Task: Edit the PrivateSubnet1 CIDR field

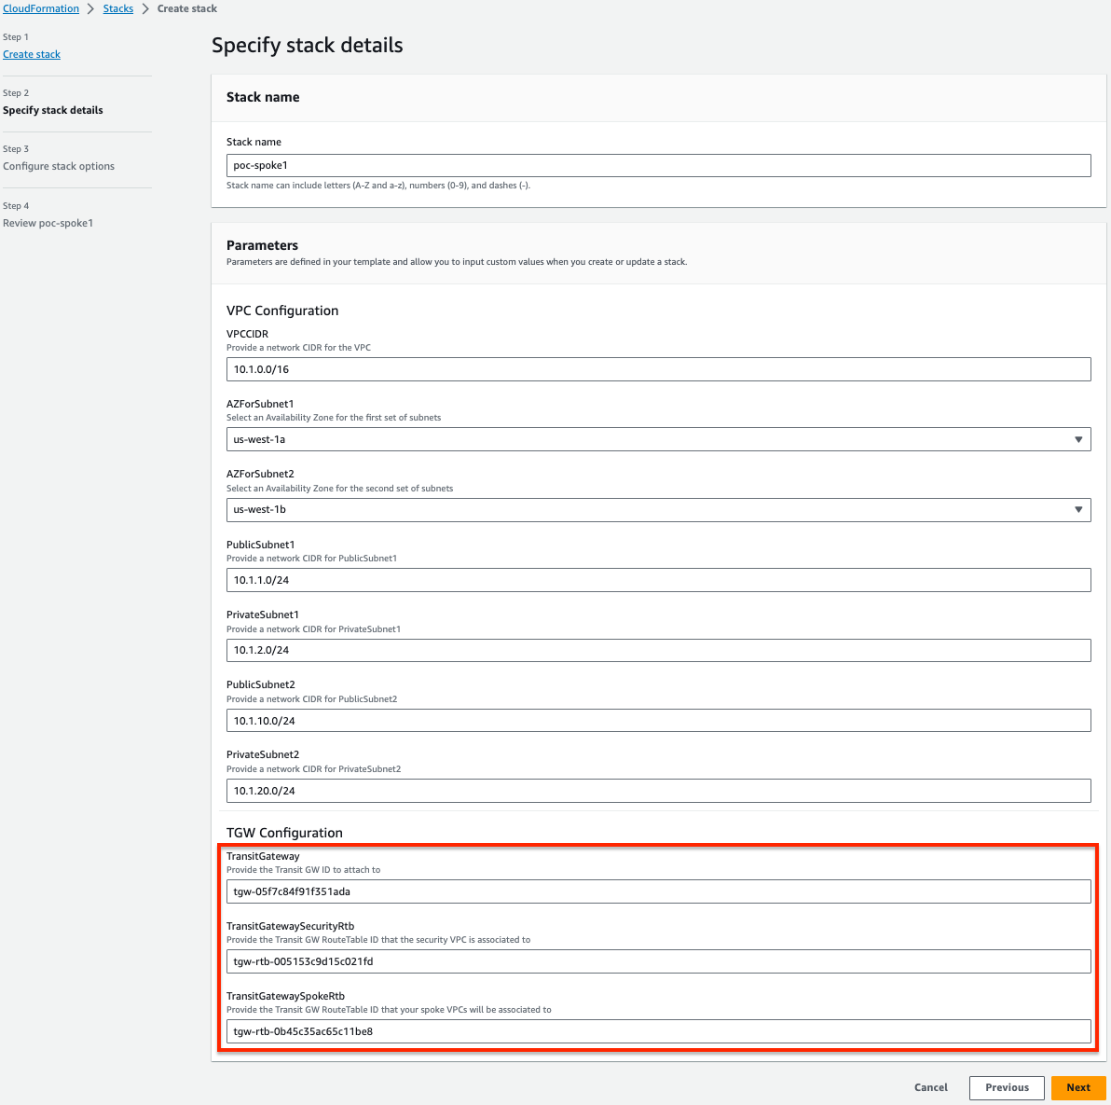Action: pyautogui.click(x=658, y=650)
